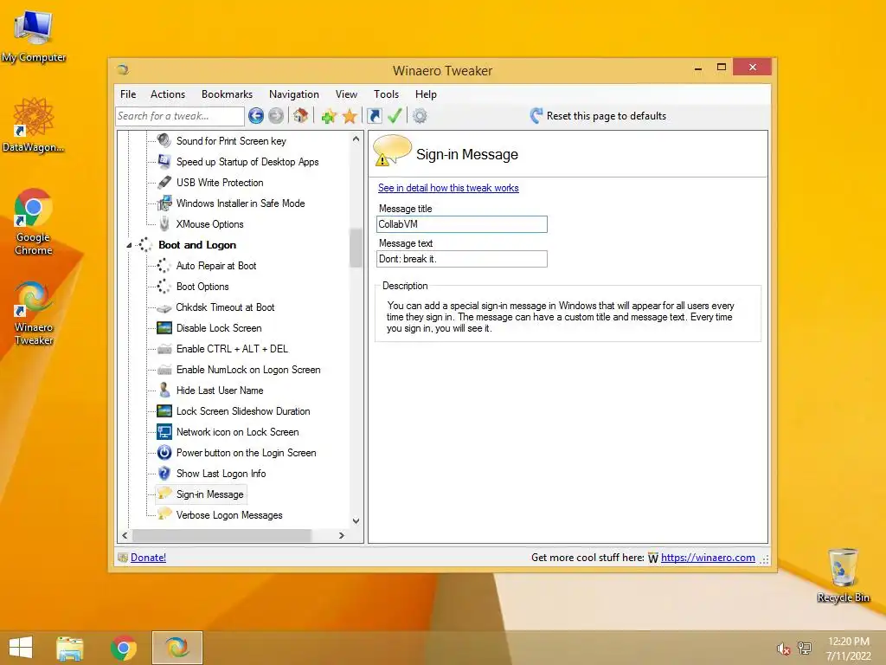Select DataWagon desktop shortcut
Image resolution: width=886 pixels, height=665 pixels.
[x=34, y=125]
